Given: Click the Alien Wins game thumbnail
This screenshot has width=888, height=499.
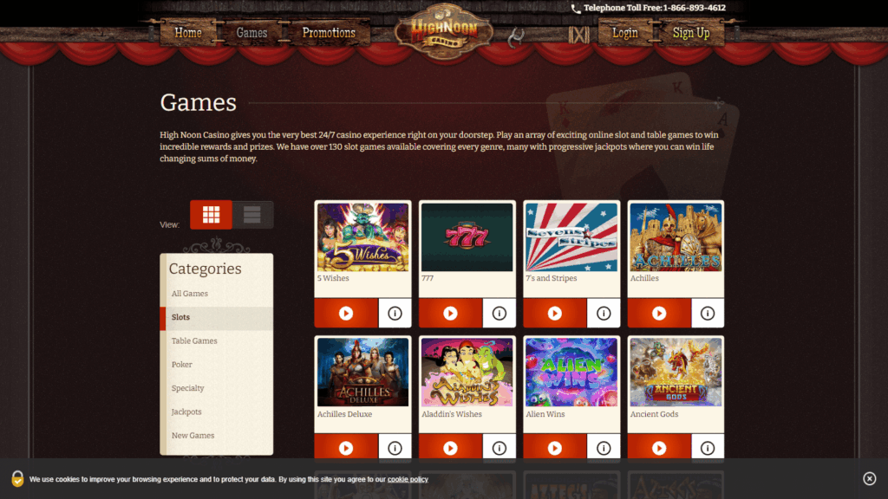Looking at the screenshot, I should point(571,372).
